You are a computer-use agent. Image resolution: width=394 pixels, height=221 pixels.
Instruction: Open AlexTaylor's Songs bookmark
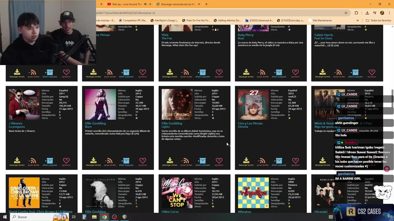(x=164, y=21)
